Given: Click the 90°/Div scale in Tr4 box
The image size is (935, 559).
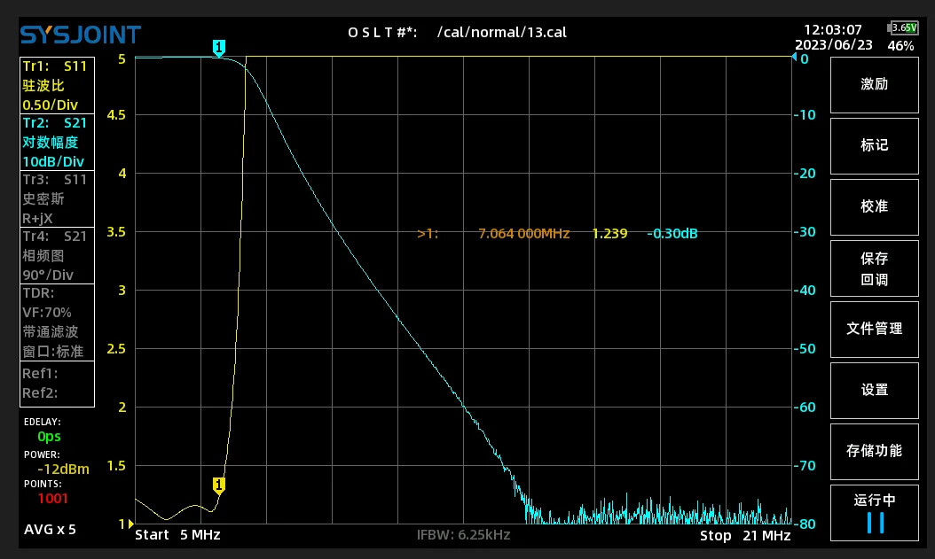Looking at the screenshot, I should coord(48,275).
